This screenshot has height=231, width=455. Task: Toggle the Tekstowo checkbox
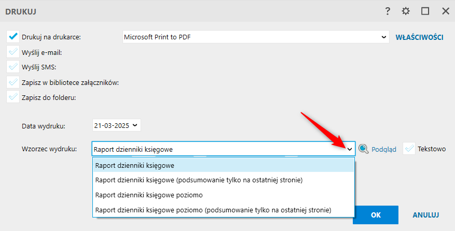[x=410, y=149]
